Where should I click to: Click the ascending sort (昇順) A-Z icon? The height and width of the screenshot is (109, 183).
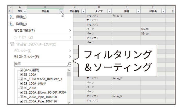[11, 17]
